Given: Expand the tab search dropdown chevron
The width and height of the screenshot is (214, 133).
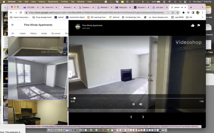Looking at the screenshot, I should point(202,7).
